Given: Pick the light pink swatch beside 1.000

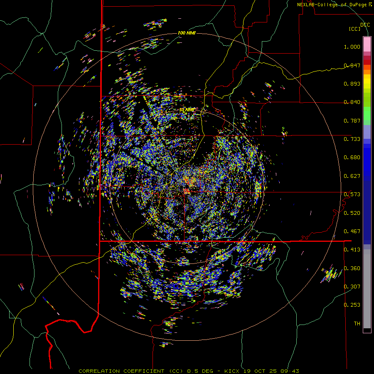Looking at the screenshot, I should coord(367,44).
